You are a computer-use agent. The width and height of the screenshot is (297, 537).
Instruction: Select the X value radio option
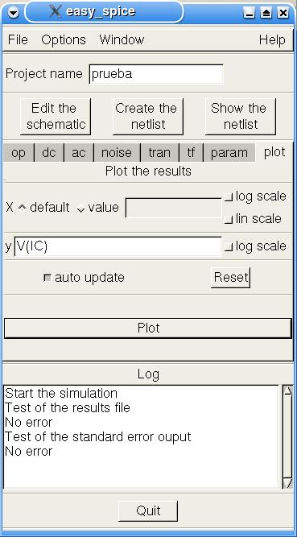[80, 209]
